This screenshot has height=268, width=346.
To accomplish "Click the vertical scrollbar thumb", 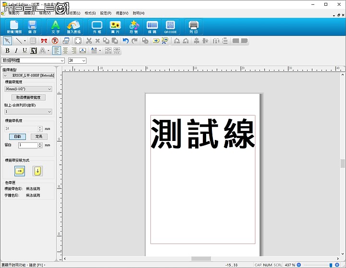I will click(343, 163).
